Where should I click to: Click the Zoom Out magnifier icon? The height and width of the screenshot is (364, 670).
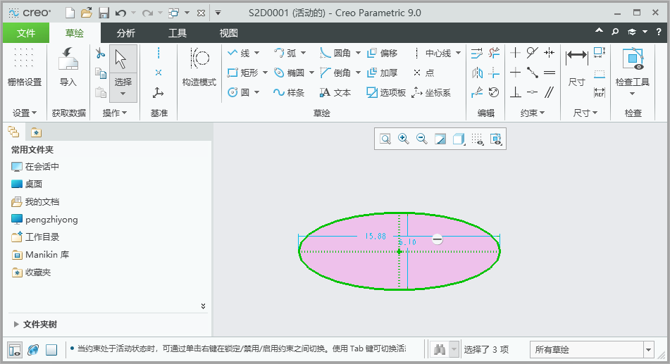[x=422, y=139]
